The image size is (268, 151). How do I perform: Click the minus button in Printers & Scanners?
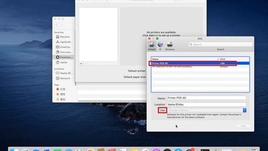coord(85,64)
